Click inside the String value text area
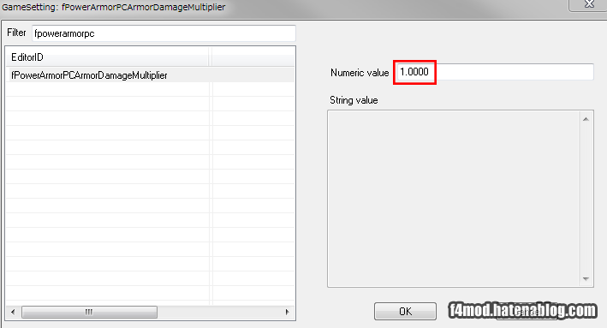Screen dimensions: 607x328 coord(453,199)
